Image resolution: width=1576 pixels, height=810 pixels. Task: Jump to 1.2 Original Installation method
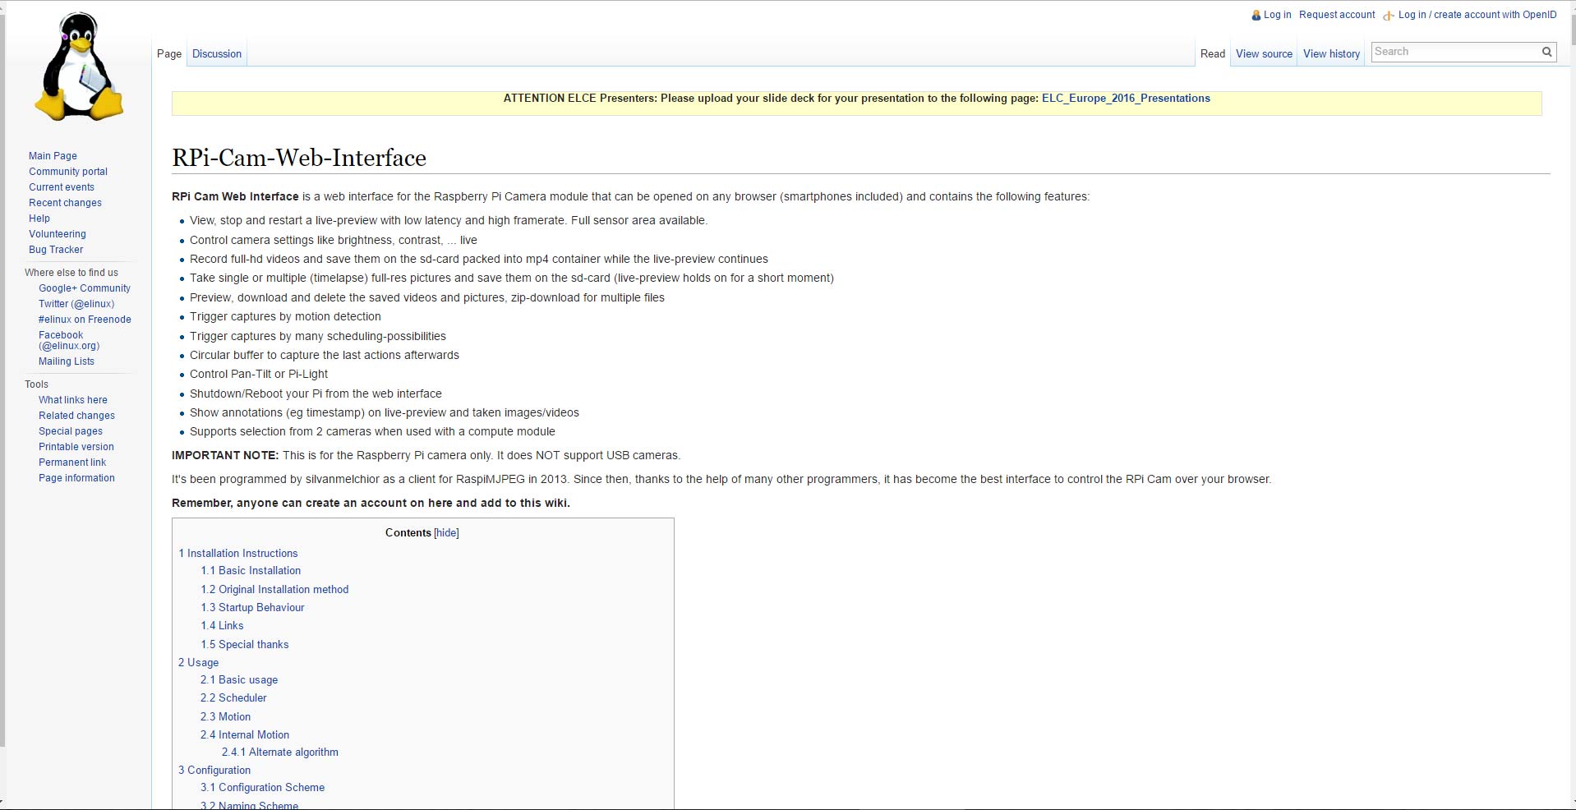click(x=274, y=590)
